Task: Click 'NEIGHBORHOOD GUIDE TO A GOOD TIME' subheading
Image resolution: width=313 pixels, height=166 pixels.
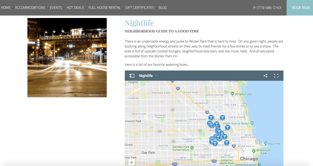Action: 162,31
